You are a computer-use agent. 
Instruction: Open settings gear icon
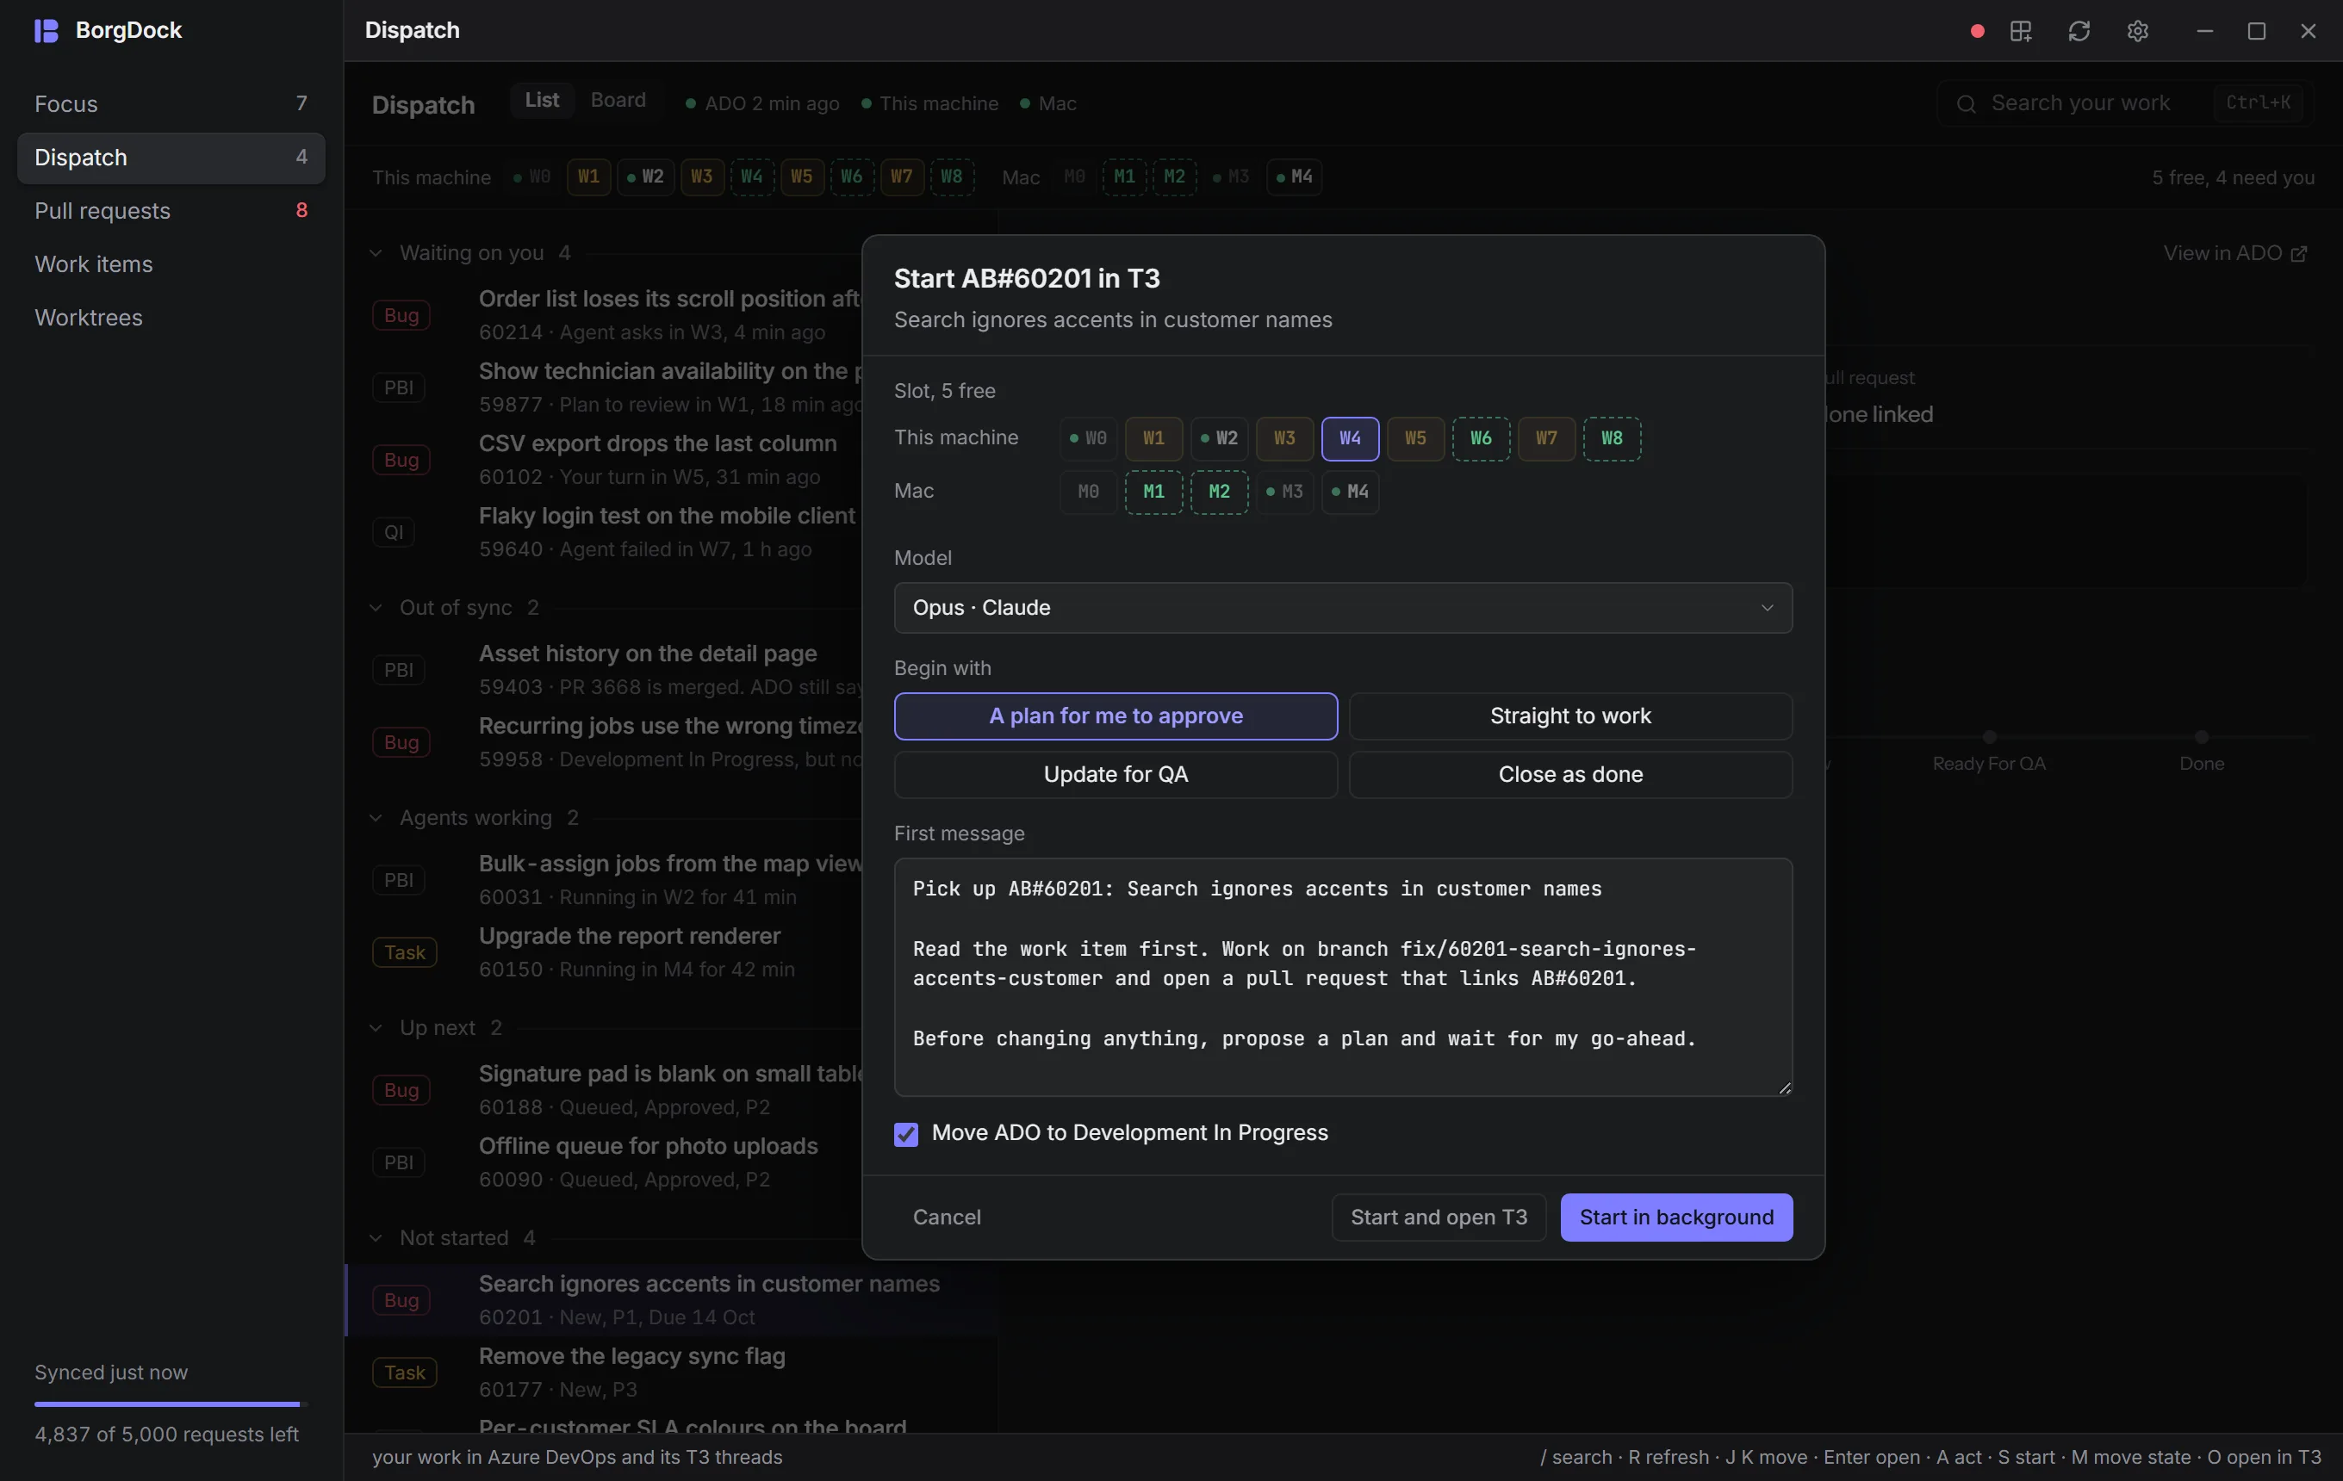[x=2137, y=31]
